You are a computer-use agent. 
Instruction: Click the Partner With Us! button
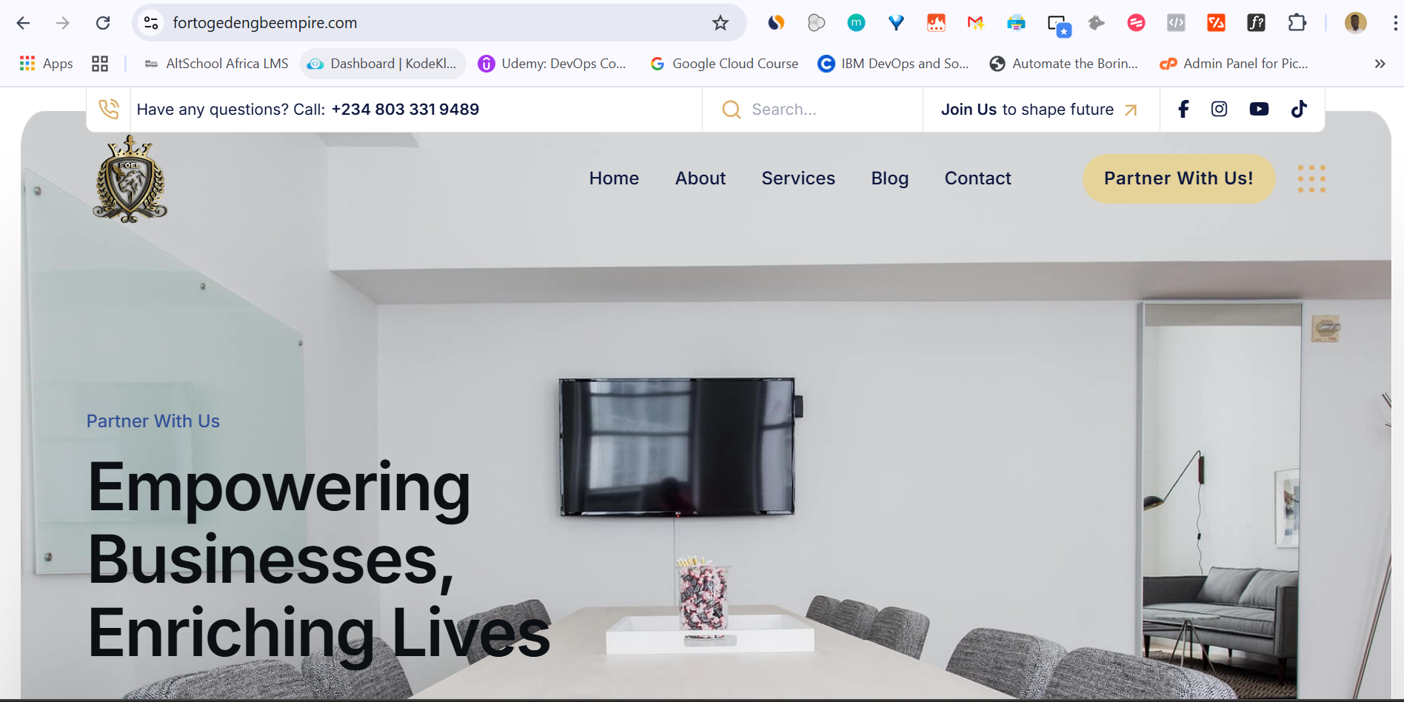[1179, 178]
